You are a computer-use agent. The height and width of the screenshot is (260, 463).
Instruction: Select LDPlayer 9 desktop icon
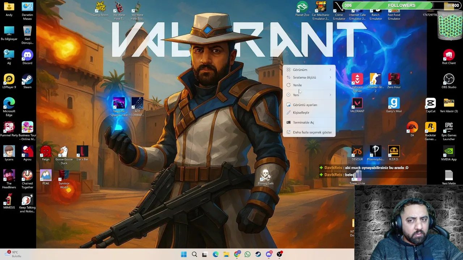click(9, 82)
